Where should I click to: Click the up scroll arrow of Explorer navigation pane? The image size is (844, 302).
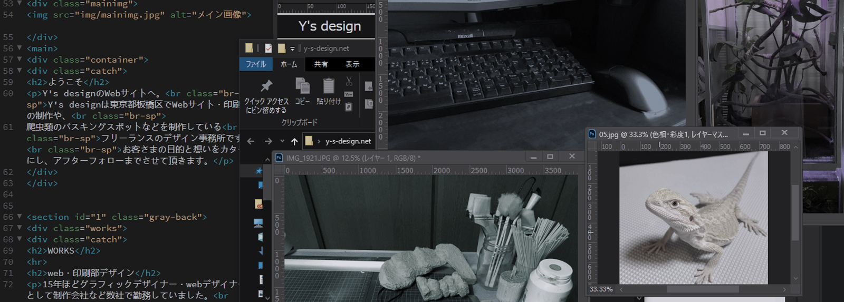coord(267,159)
